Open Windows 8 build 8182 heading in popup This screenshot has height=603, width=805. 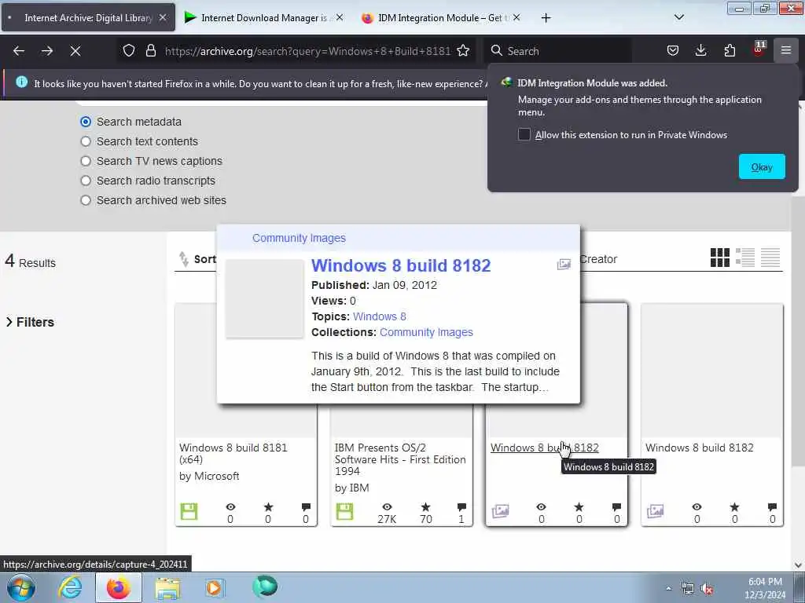click(401, 265)
